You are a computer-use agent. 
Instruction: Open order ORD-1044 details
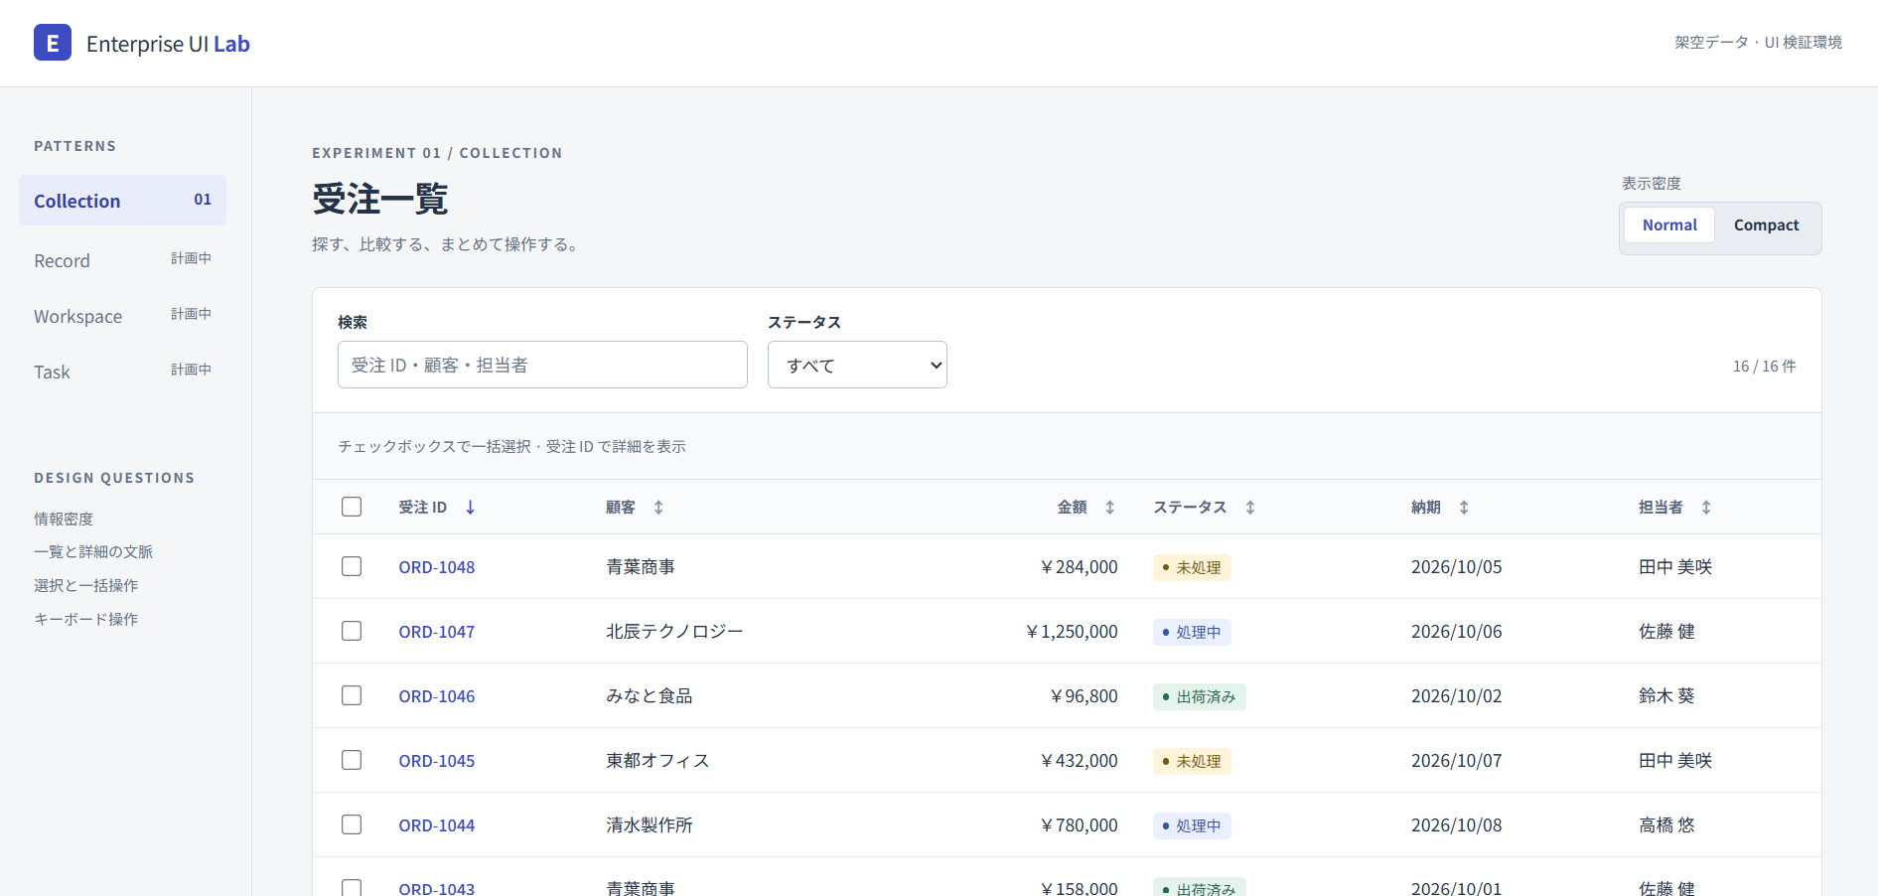437,825
